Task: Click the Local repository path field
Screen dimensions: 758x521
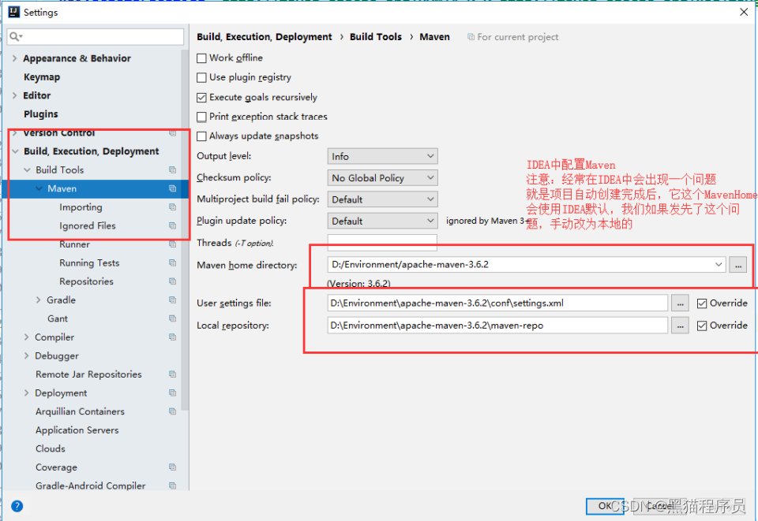Action: [497, 326]
